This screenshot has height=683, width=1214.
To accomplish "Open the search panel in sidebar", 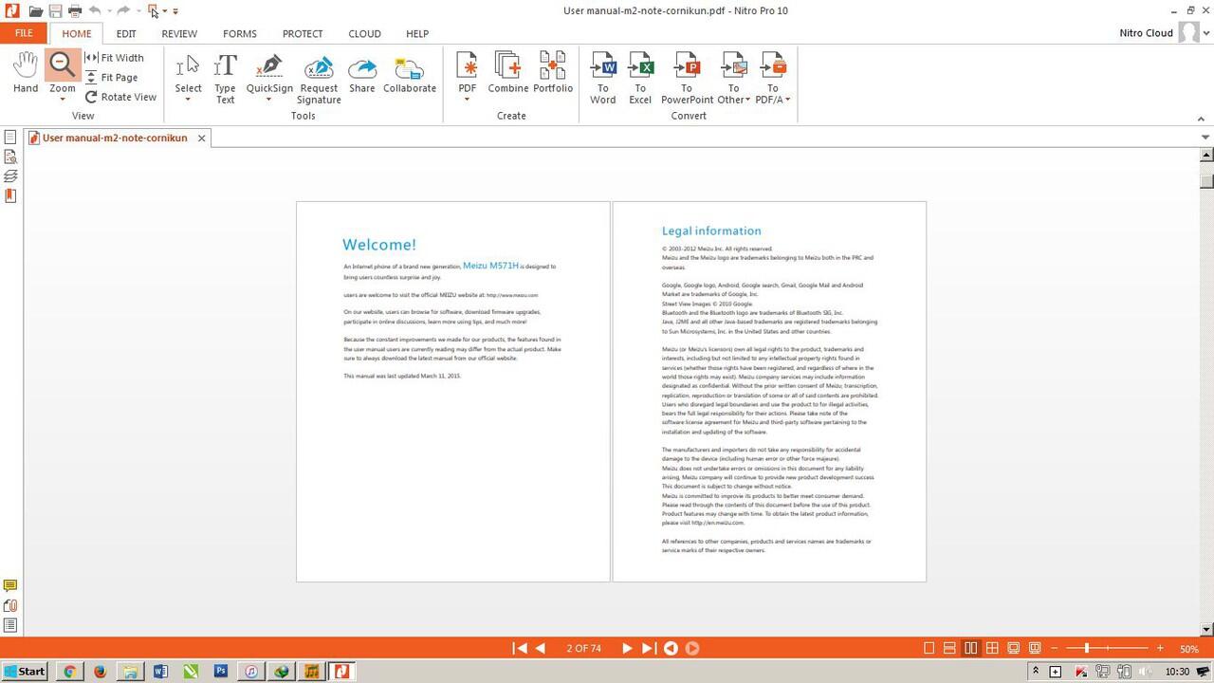I will click(10, 157).
